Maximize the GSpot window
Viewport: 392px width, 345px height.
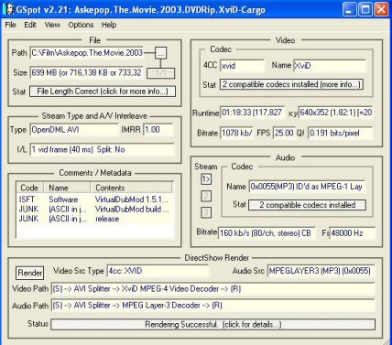[365, 9]
